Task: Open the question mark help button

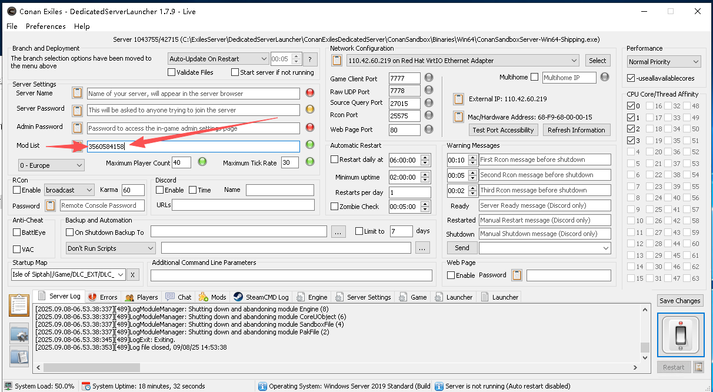Action: click(310, 59)
